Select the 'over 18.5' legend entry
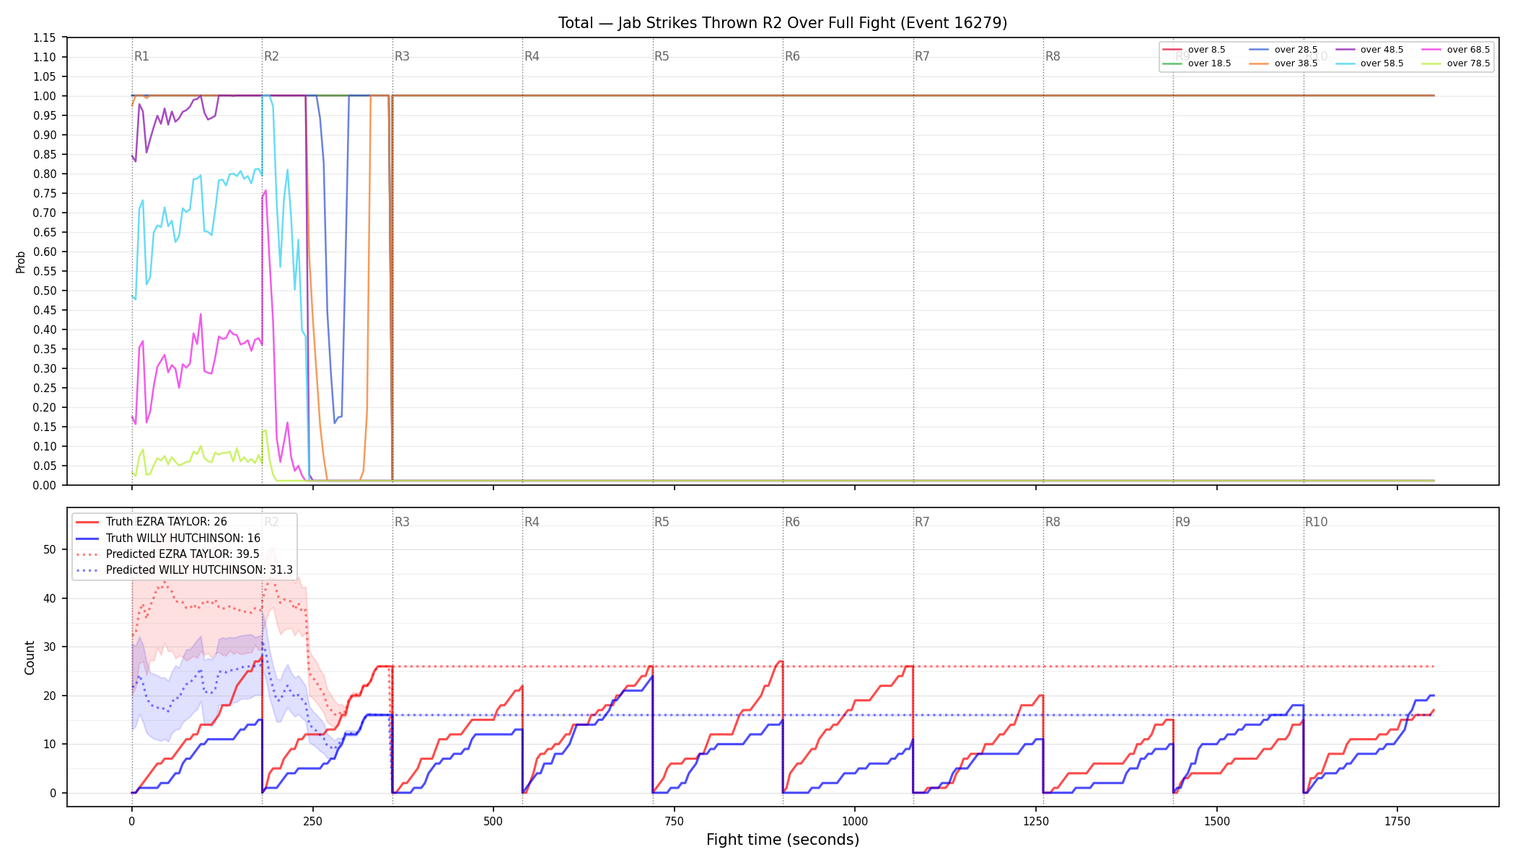The width and height of the screenshot is (1515, 865). 1197,63
